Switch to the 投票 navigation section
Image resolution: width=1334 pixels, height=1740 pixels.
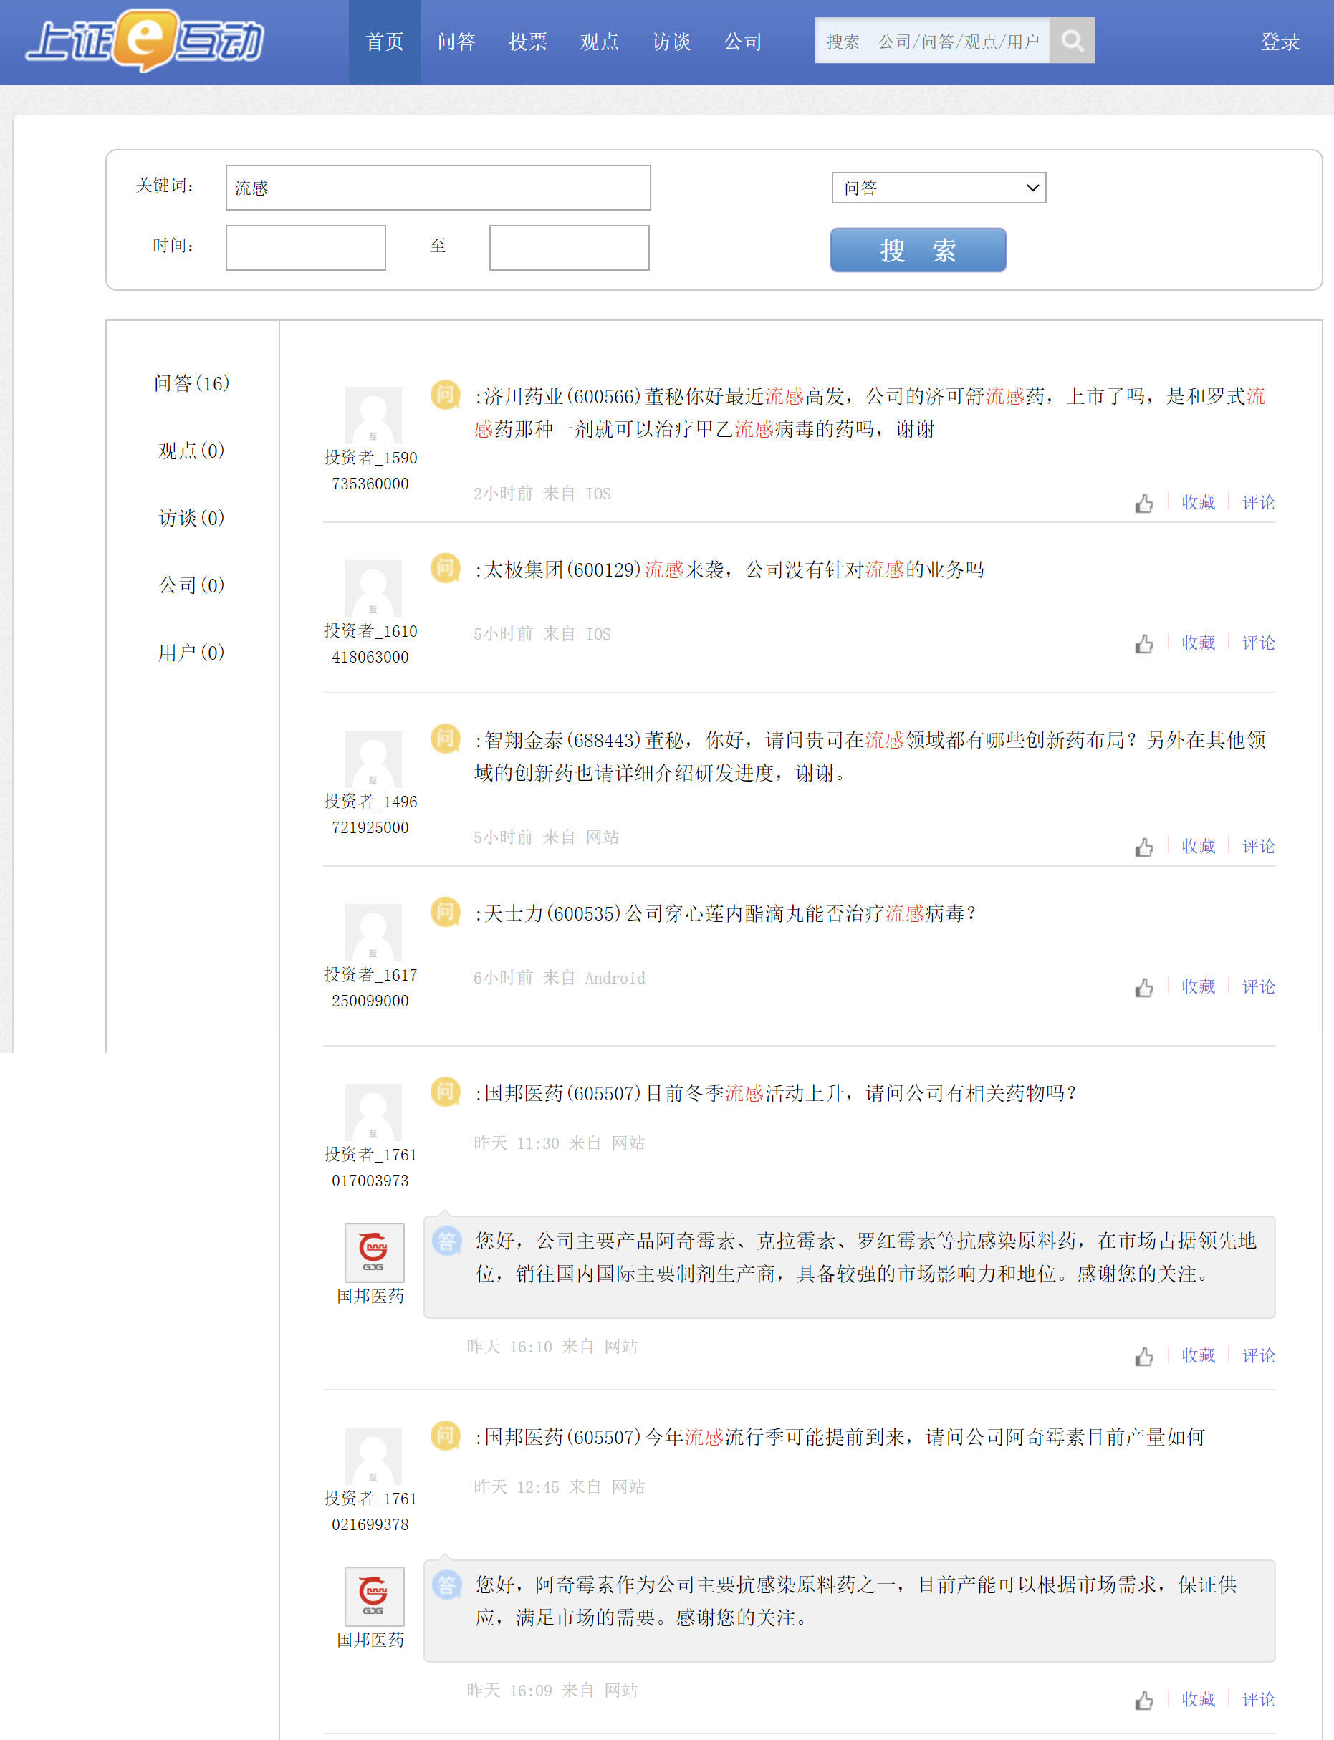(528, 42)
